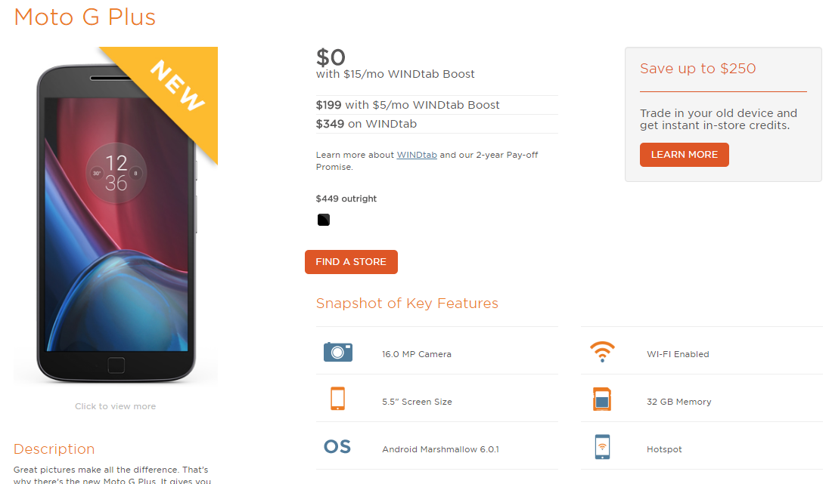829x484 pixels.
Task: Click the $0 price heading
Action: click(331, 57)
